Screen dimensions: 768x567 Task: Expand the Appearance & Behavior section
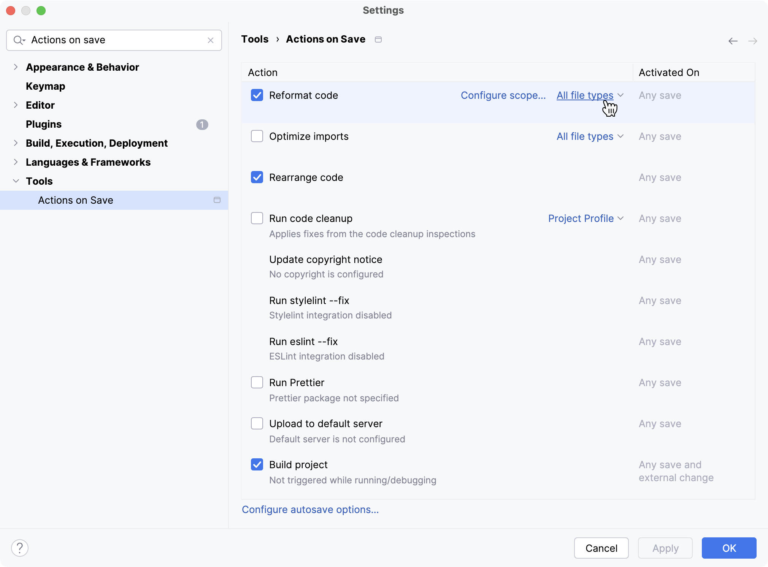[x=16, y=67]
